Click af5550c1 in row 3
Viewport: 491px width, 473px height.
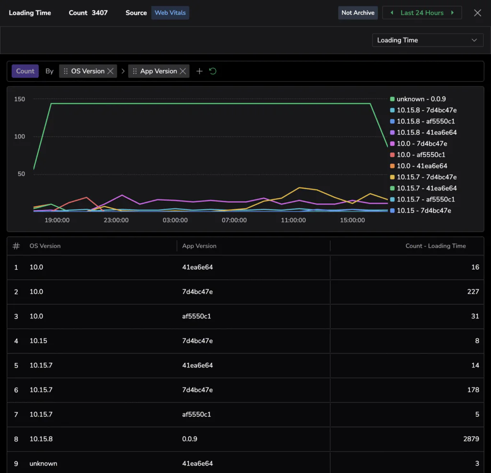(x=196, y=317)
